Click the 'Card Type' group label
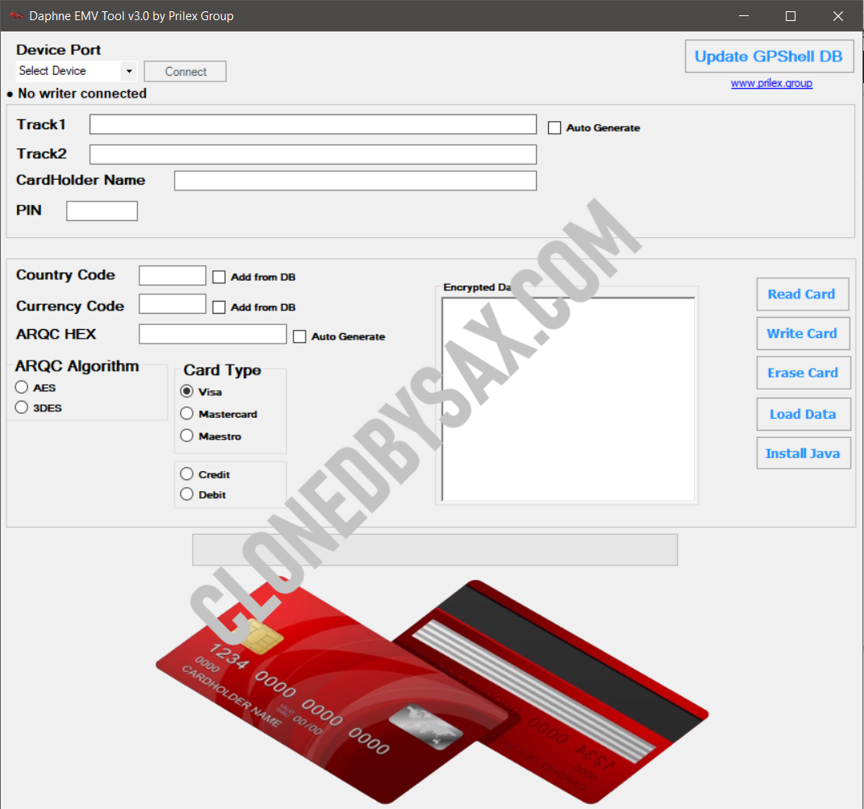The width and height of the screenshot is (864, 809). tap(222, 370)
